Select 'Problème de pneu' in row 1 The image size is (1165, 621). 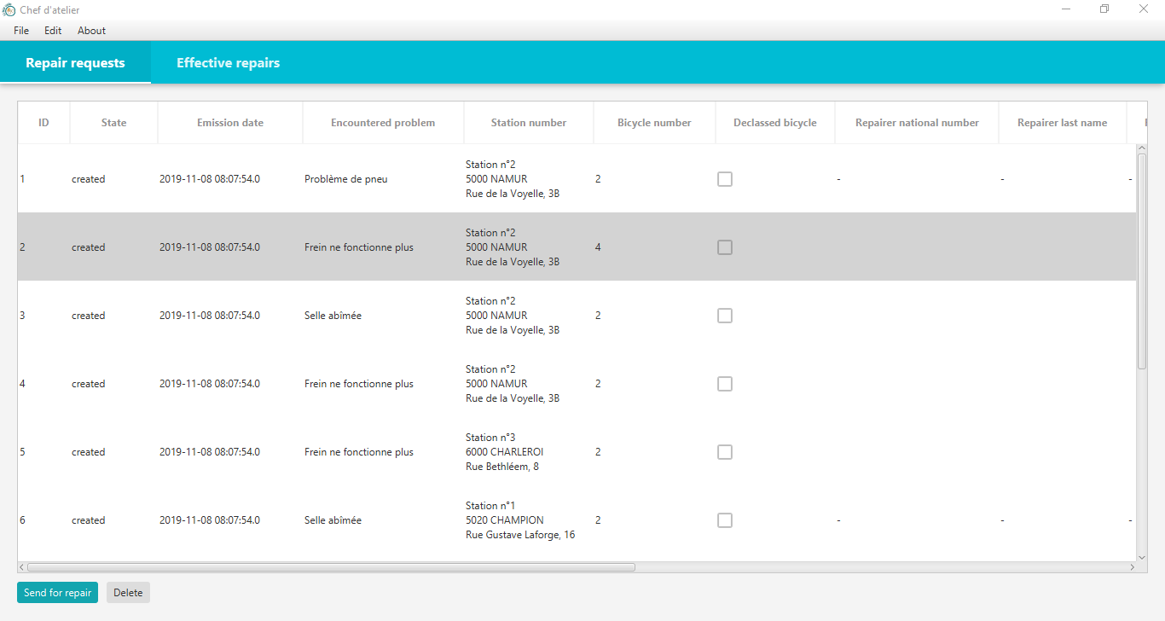(345, 179)
